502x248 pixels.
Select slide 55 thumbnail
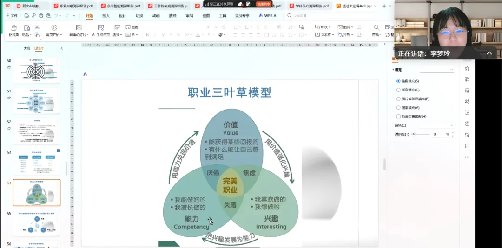click(37, 223)
